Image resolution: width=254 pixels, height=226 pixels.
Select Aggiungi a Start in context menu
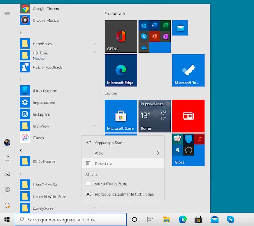point(123,143)
